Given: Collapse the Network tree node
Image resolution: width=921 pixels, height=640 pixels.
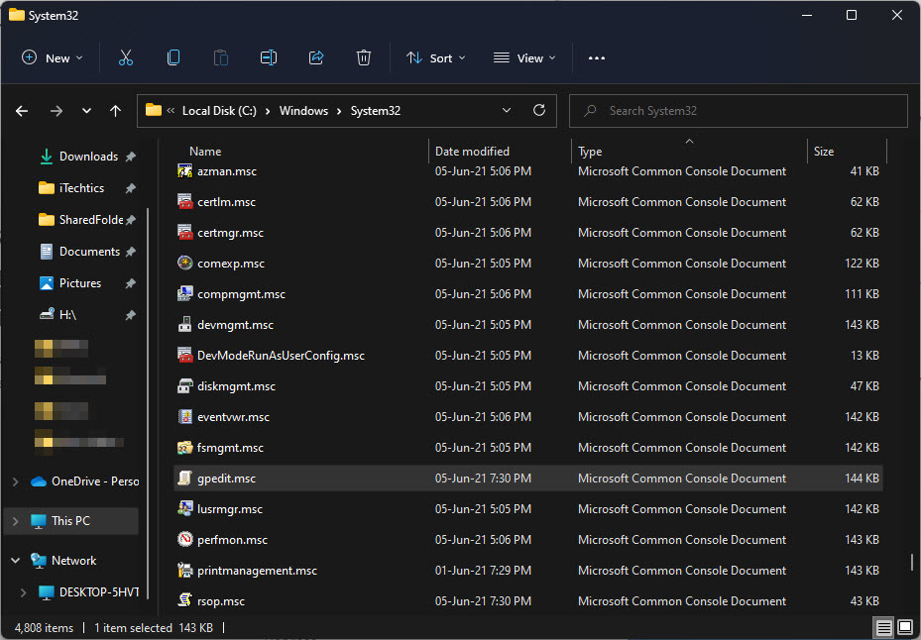Looking at the screenshot, I should [x=16, y=560].
